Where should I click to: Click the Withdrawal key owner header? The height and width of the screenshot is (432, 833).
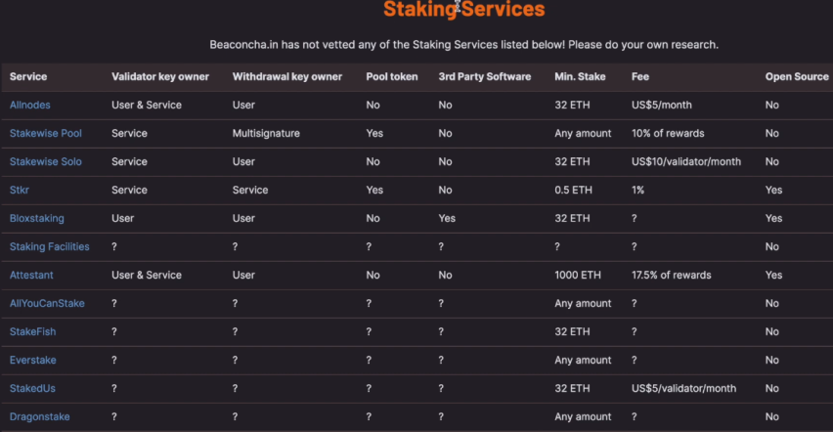click(286, 76)
